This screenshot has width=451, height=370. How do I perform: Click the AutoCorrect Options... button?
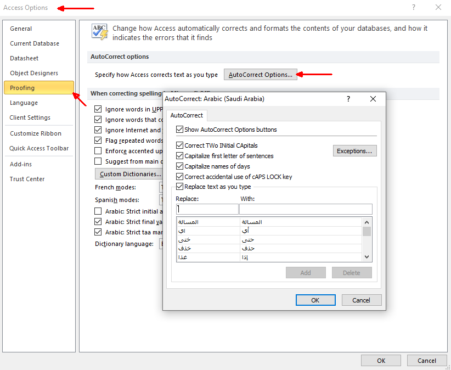(260, 75)
